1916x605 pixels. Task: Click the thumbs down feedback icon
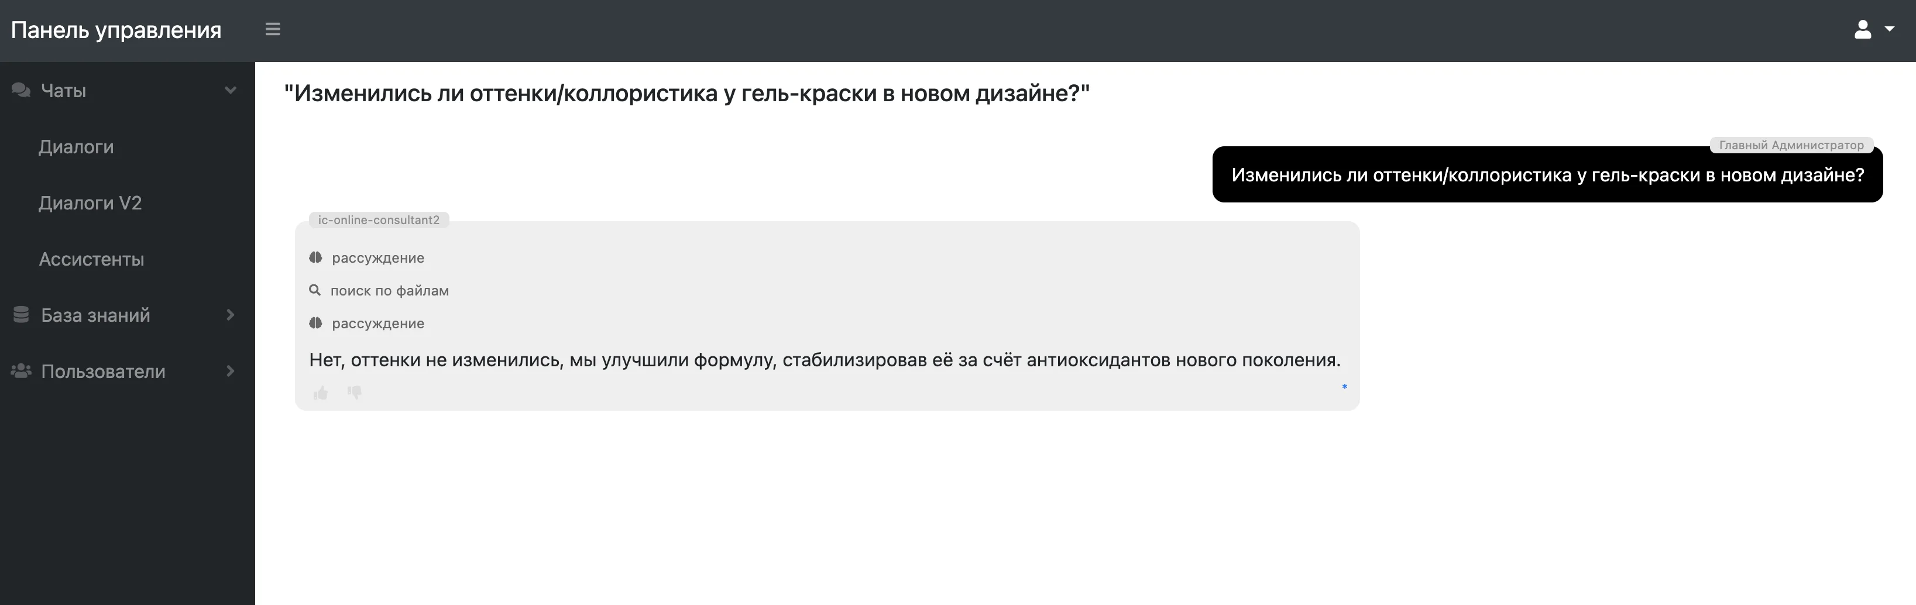pyautogui.click(x=354, y=393)
